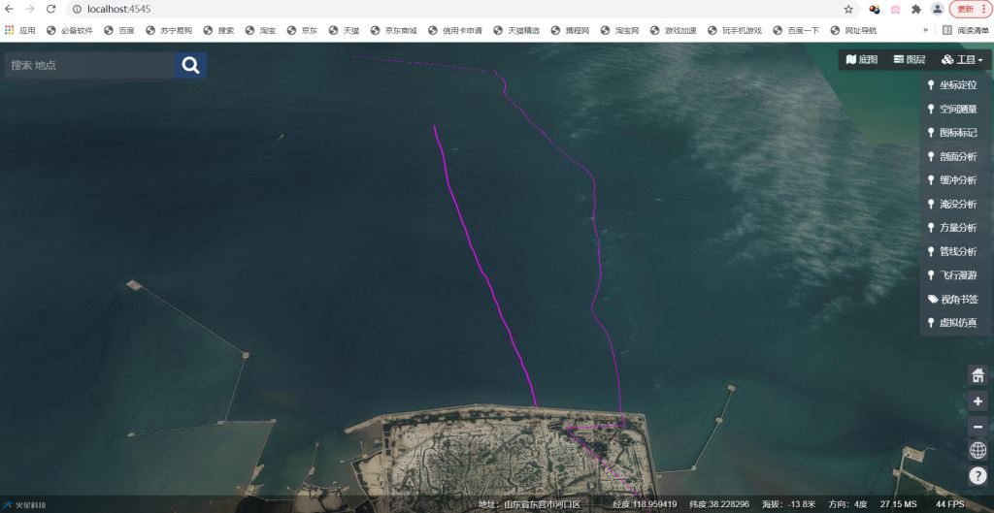Viewport: 994px width, 513px height.
Task: Open the 游戏加速 bookmark
Action: tap(676, 30)
